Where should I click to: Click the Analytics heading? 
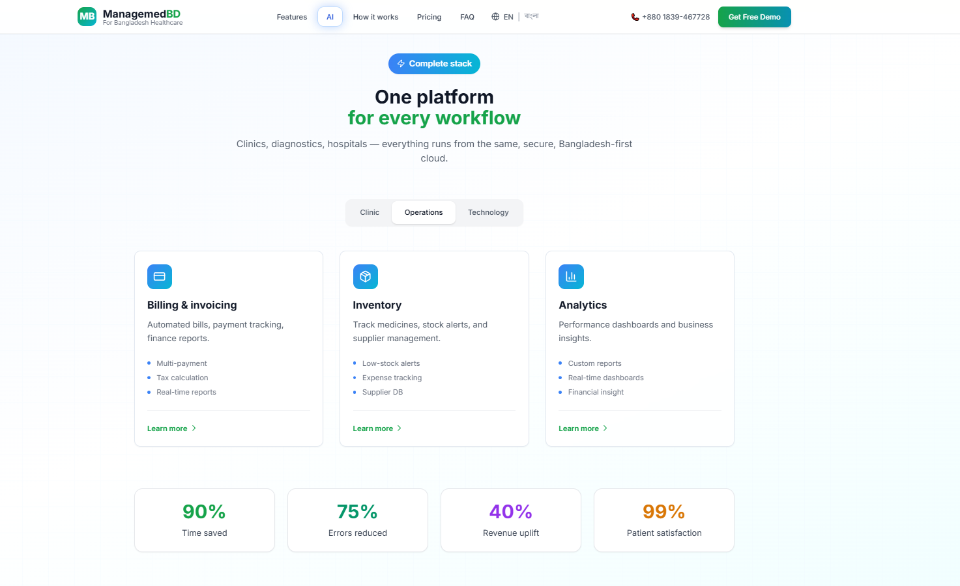click(x=583, y=305)
